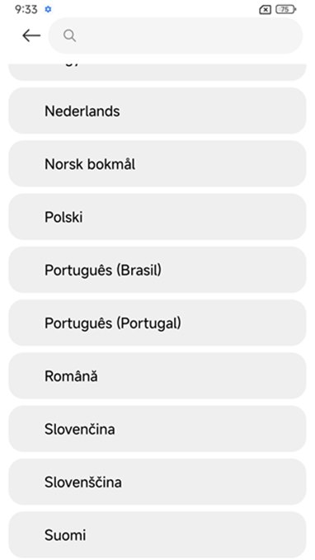Select Română from the list
Viewport: 315px width, 560px height.
[x=157, y=376]
